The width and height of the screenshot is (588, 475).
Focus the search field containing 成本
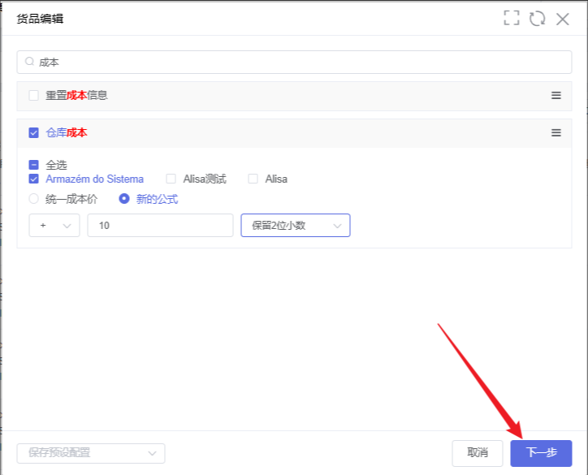(x=294, y=63)
